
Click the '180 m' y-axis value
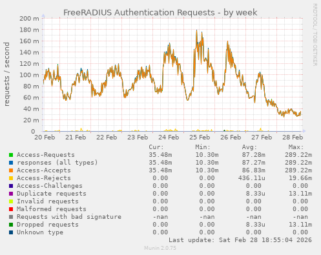29,30
